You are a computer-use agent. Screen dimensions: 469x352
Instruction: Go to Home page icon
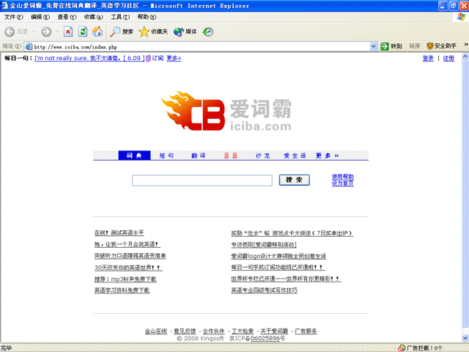coord(97,32)
